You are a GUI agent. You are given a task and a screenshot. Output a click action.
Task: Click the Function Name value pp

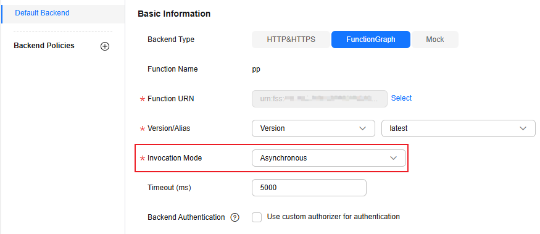pyautogui.click(x=256, y=70)
